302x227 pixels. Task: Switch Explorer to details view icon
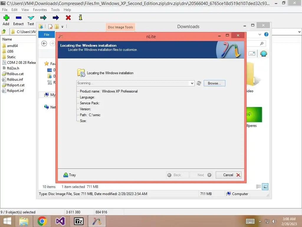coord(258,187)
